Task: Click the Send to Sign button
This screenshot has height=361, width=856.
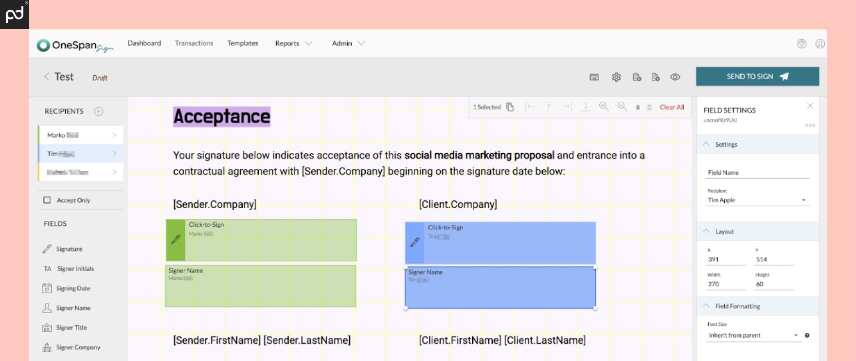Action: point(757,76)
